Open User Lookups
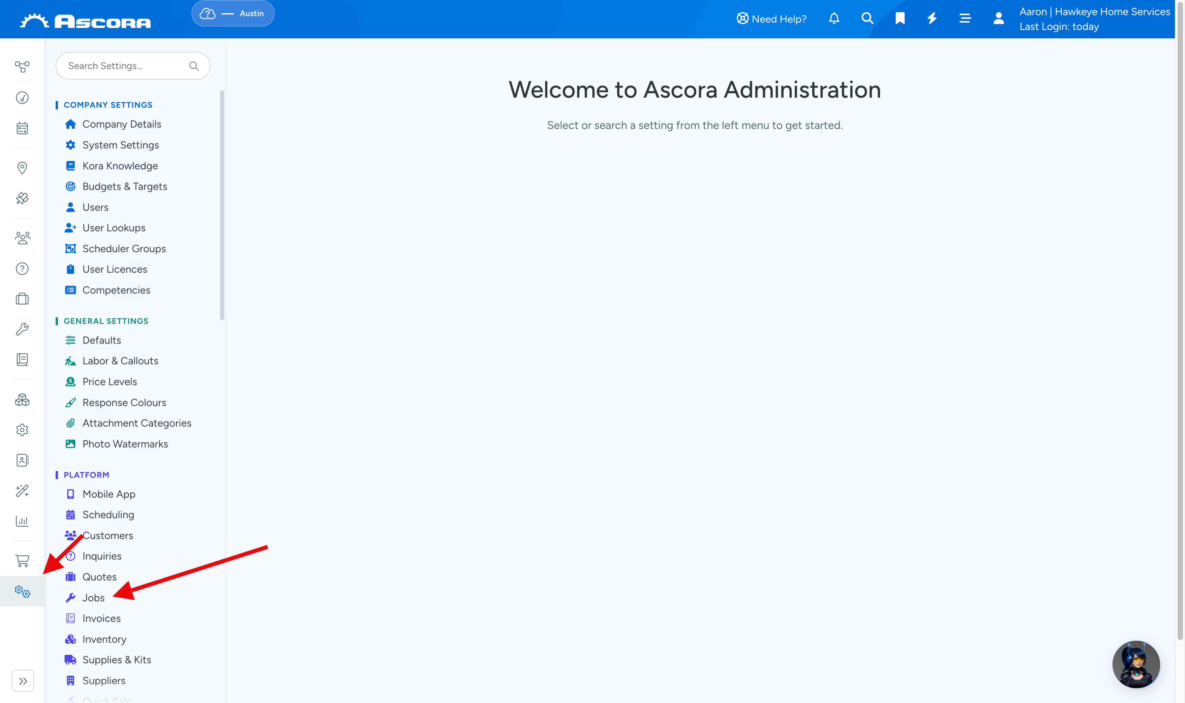The height and width of the screenshot is (703, 1185). [114, 228]
